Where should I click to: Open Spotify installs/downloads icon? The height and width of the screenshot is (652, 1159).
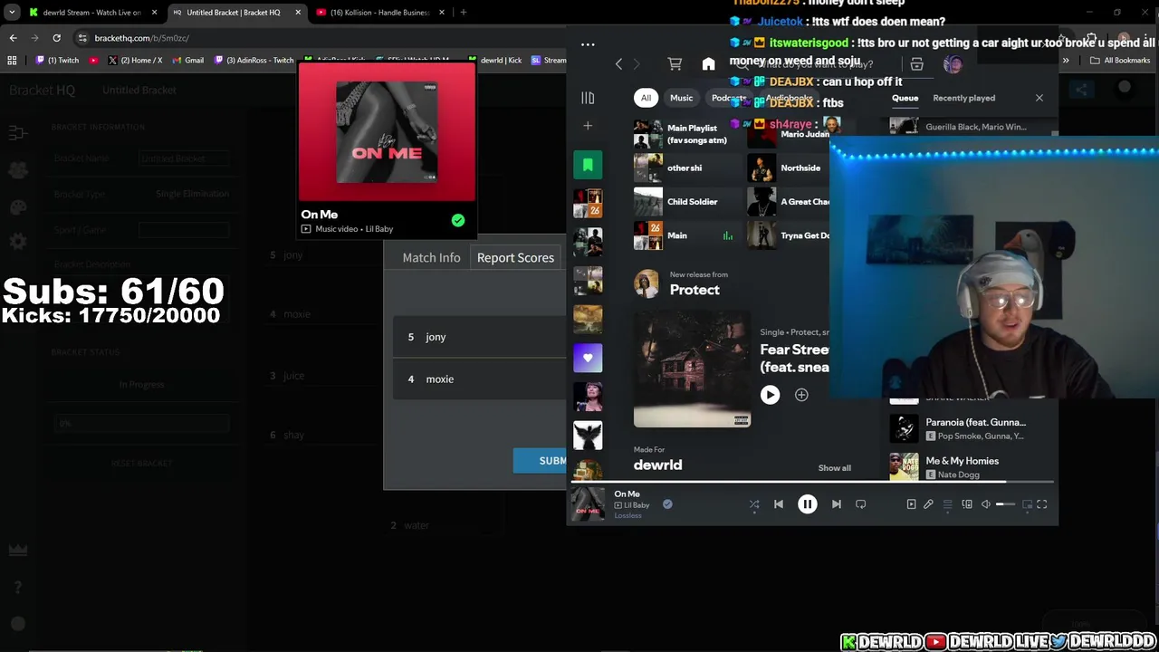click(916, 64)
